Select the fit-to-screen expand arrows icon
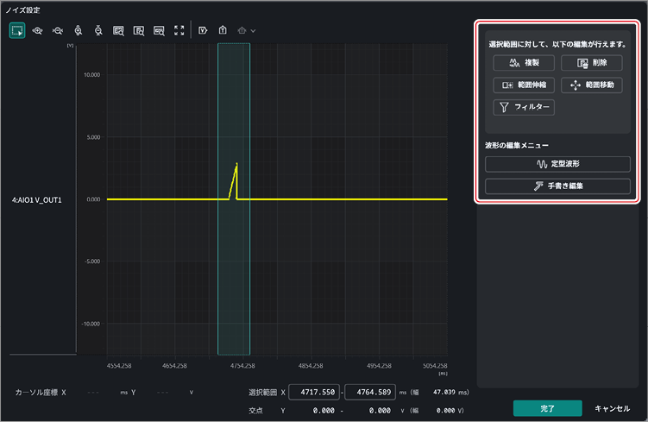 [179, 30]
